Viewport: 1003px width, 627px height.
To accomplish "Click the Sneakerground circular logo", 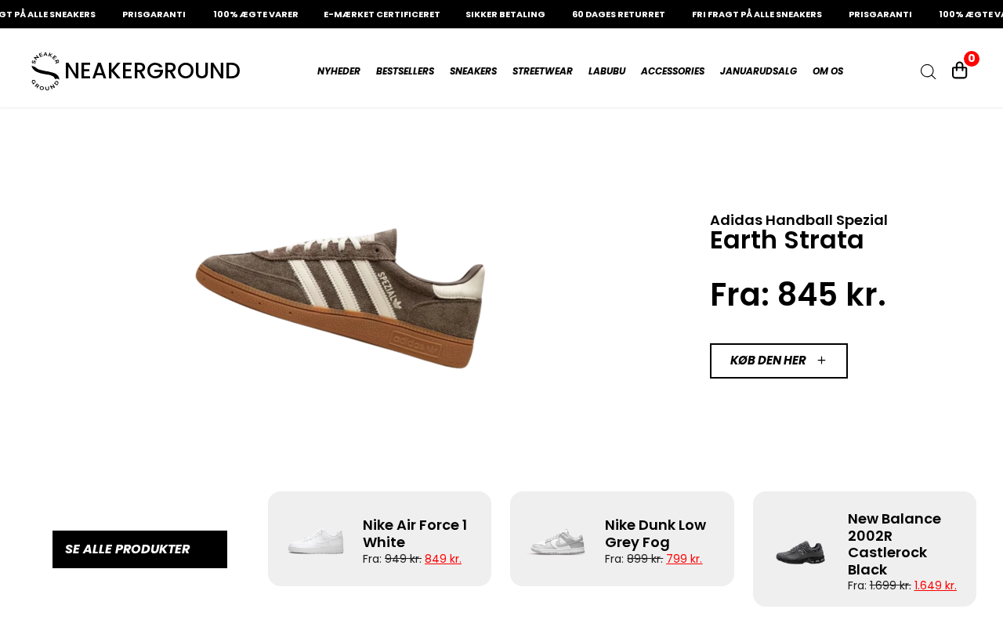I will click(45, 71).
